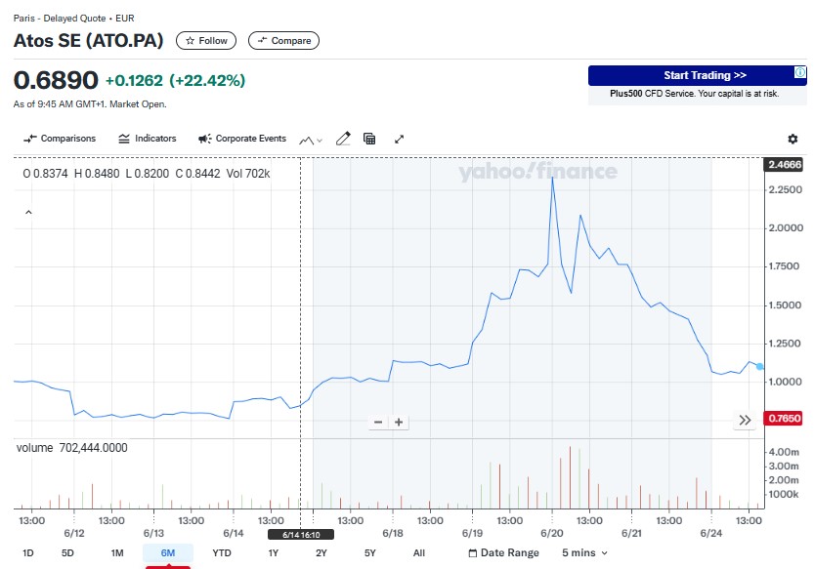
Task: Open chart settings gear
Action: (793, 139)
